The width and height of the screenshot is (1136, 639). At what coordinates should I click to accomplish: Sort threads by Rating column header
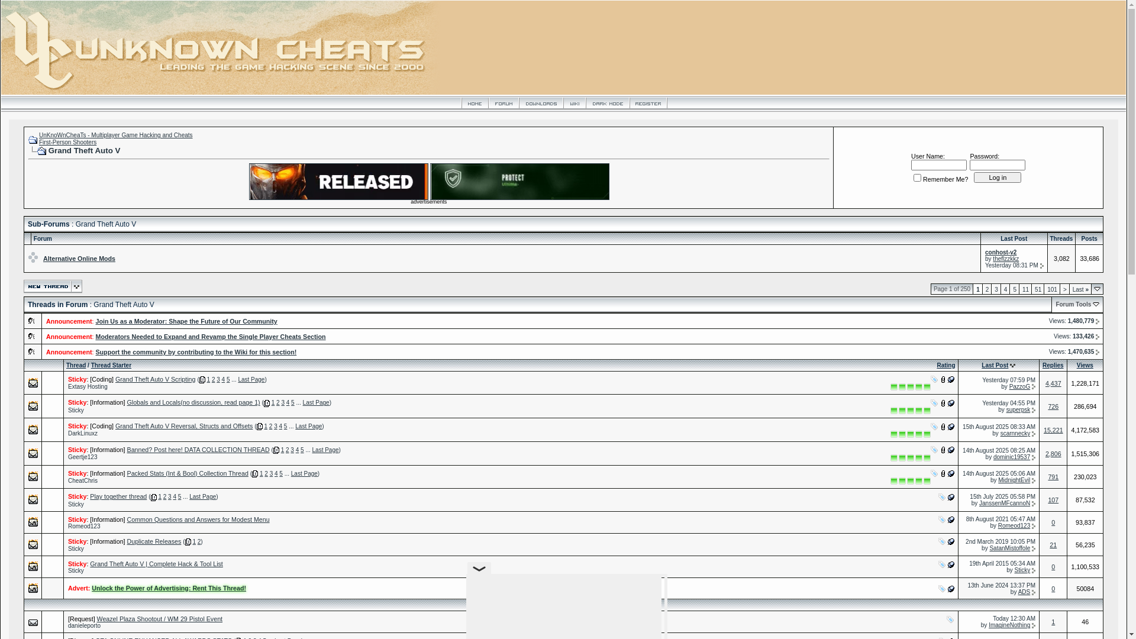946,366
